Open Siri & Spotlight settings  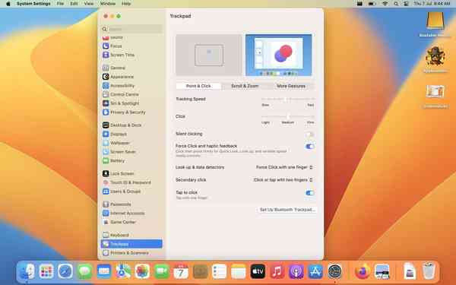pyautogui.click(x=131, y=103)
